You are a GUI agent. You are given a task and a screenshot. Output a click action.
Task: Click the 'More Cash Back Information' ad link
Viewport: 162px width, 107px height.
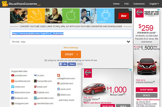coord(97,103)
